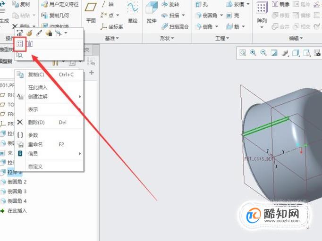Click the large 阵列 (Pattern) ribbon button
The height and width of the screenshot is (241, 322).
[262, 13]
